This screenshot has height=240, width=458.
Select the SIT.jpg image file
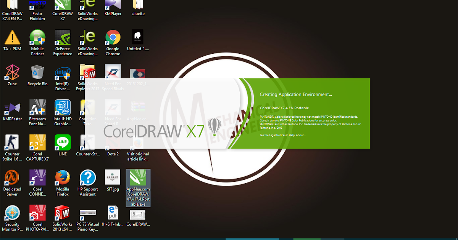pyautogui.click(x=113, y=181)
